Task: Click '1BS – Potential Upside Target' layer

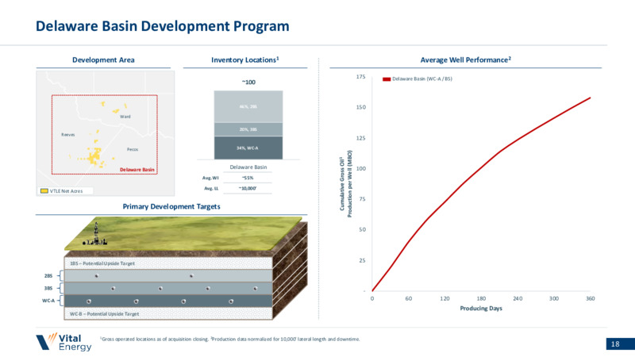Action: (x=168, y=263)
